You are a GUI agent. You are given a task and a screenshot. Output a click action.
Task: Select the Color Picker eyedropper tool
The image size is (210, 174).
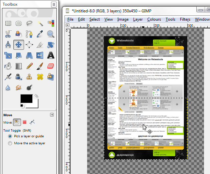(x=40, y=34)
